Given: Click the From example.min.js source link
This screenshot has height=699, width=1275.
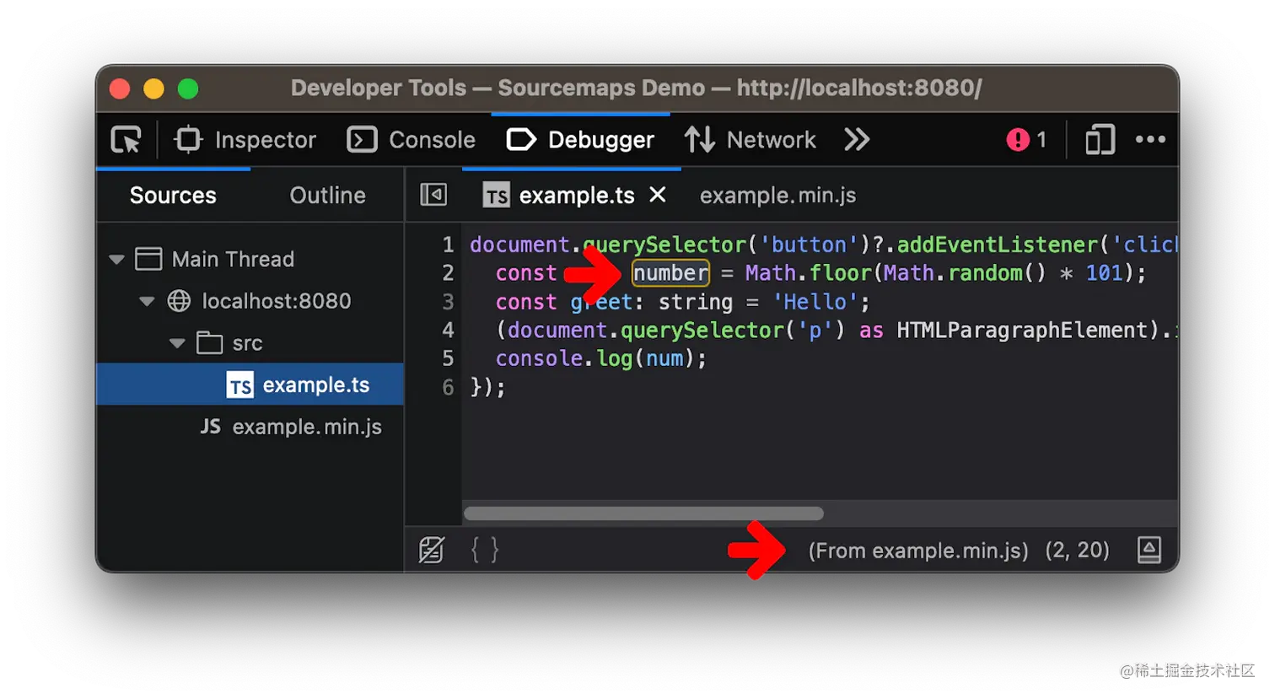Looking at the screenshot, I should click(x=917, y=551).
